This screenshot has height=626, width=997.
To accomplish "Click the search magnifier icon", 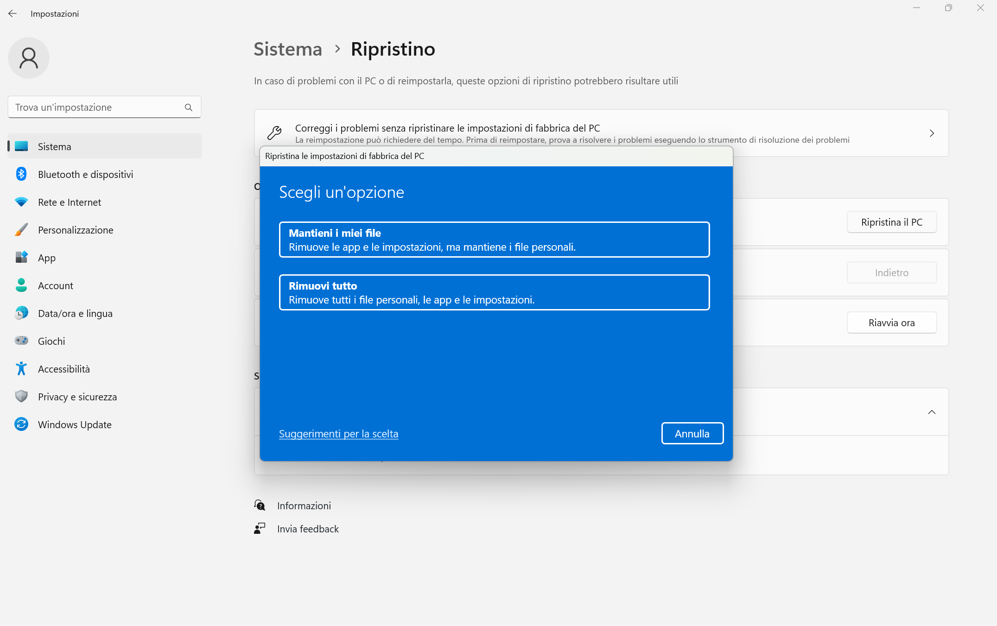I will (188, 107).
